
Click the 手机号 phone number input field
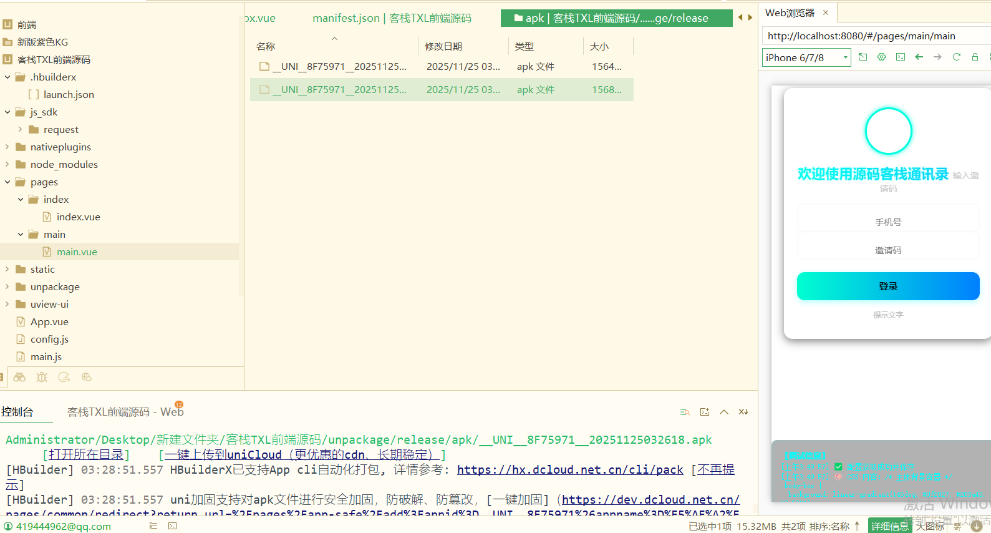point(887,222)
